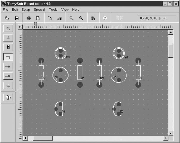Select resistor R2 on the board
This screenshot has width=180, height=143.
(x=80, y=73)
